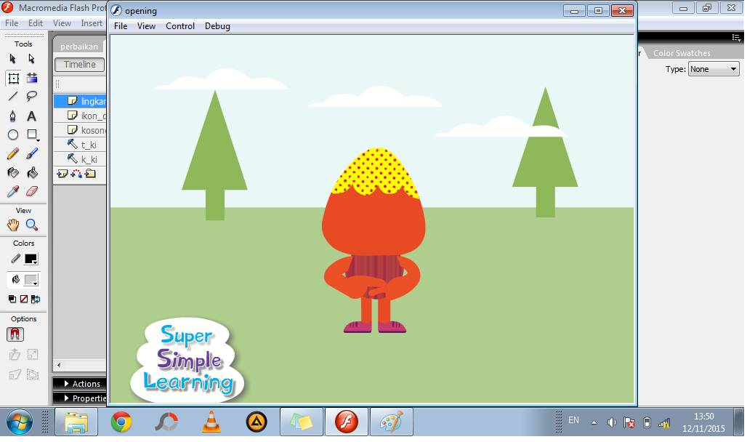Click the Insert Layer icon
This screenshot has width=747, height=442.
pos(62,174)
